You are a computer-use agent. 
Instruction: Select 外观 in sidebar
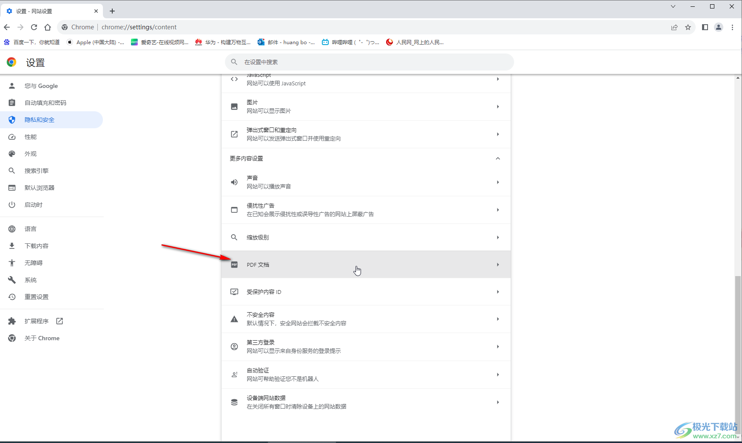tap(51, 154)
